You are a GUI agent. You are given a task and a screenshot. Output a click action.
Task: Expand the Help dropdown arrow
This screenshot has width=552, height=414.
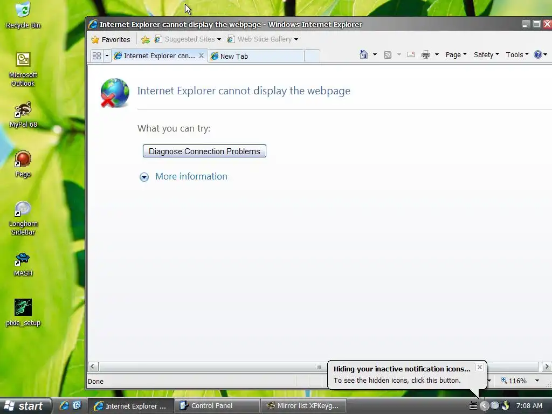click(x=546, y=54)
